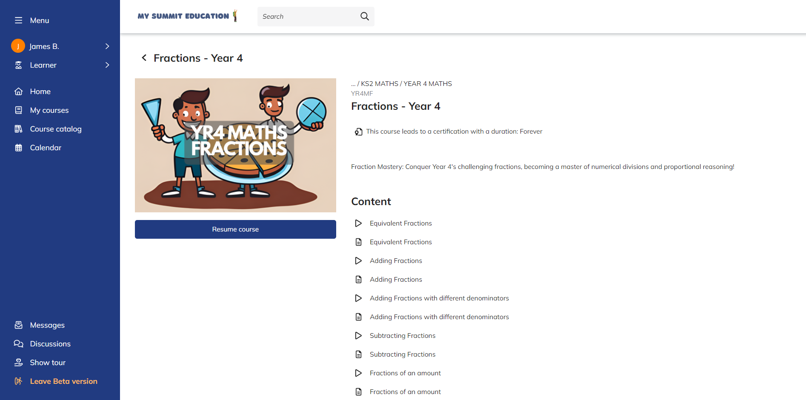806x400 pixels.
Task: Click the Menu label in the sidebar
Action: 40,20
